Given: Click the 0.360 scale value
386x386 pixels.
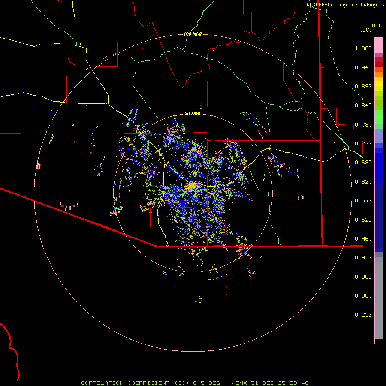Looking at the screenshot, I should 363,277.
